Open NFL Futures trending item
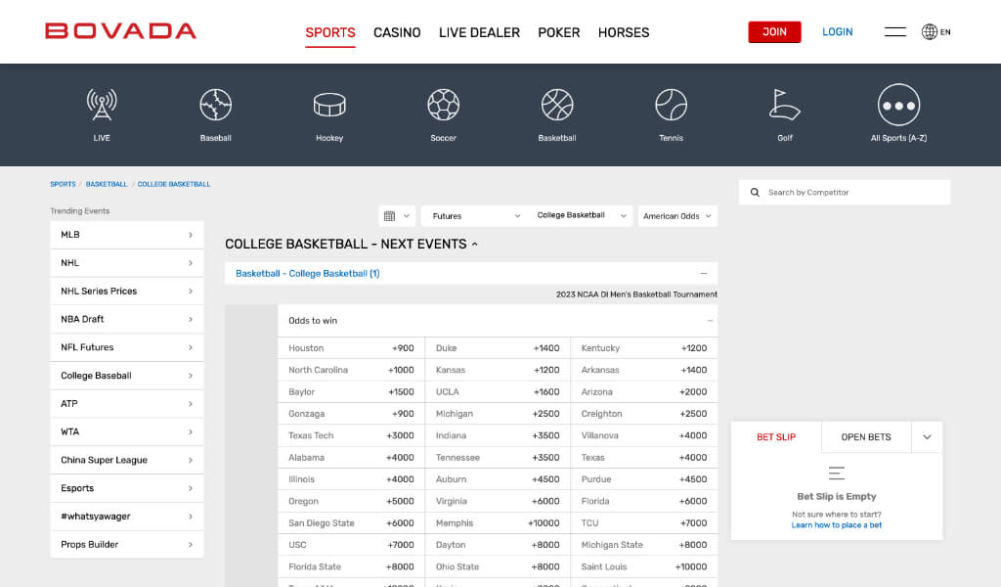This screenshot has width=1001, height=587. click(127, 347)
